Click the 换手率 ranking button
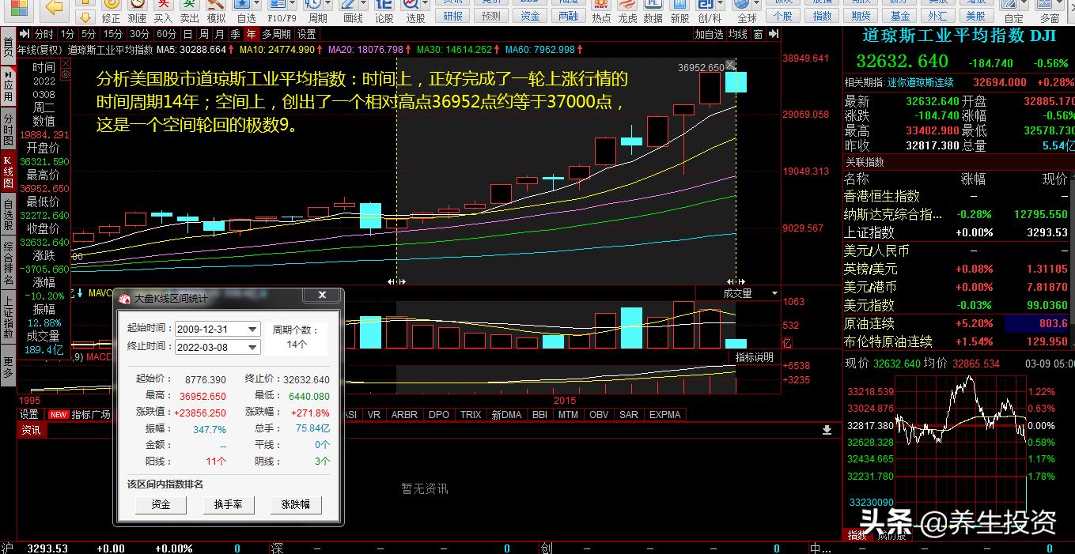This screenshot has width=1075, height=554. pos(228,504)
